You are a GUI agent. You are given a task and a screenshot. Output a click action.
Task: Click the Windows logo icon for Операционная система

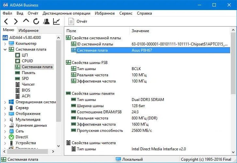11,102
